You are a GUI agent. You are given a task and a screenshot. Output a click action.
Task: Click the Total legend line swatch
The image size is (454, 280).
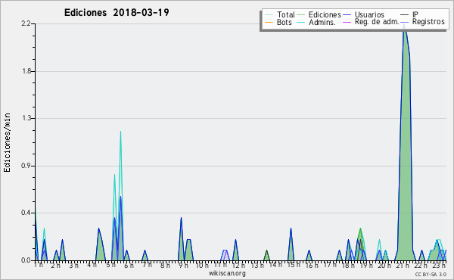click(x=269, y=15)
